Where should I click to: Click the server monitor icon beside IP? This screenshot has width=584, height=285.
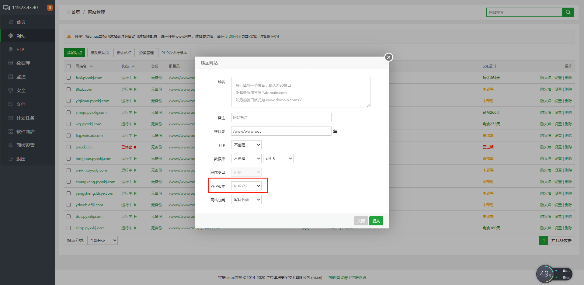[6, 8]
